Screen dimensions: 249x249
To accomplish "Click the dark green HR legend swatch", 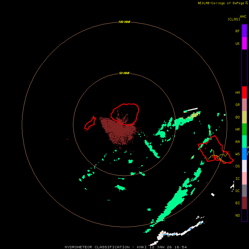I will coord(244,129).
